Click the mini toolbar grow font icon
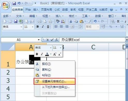The height and width of the screenshot is (101, 128). tap(55, 54)
